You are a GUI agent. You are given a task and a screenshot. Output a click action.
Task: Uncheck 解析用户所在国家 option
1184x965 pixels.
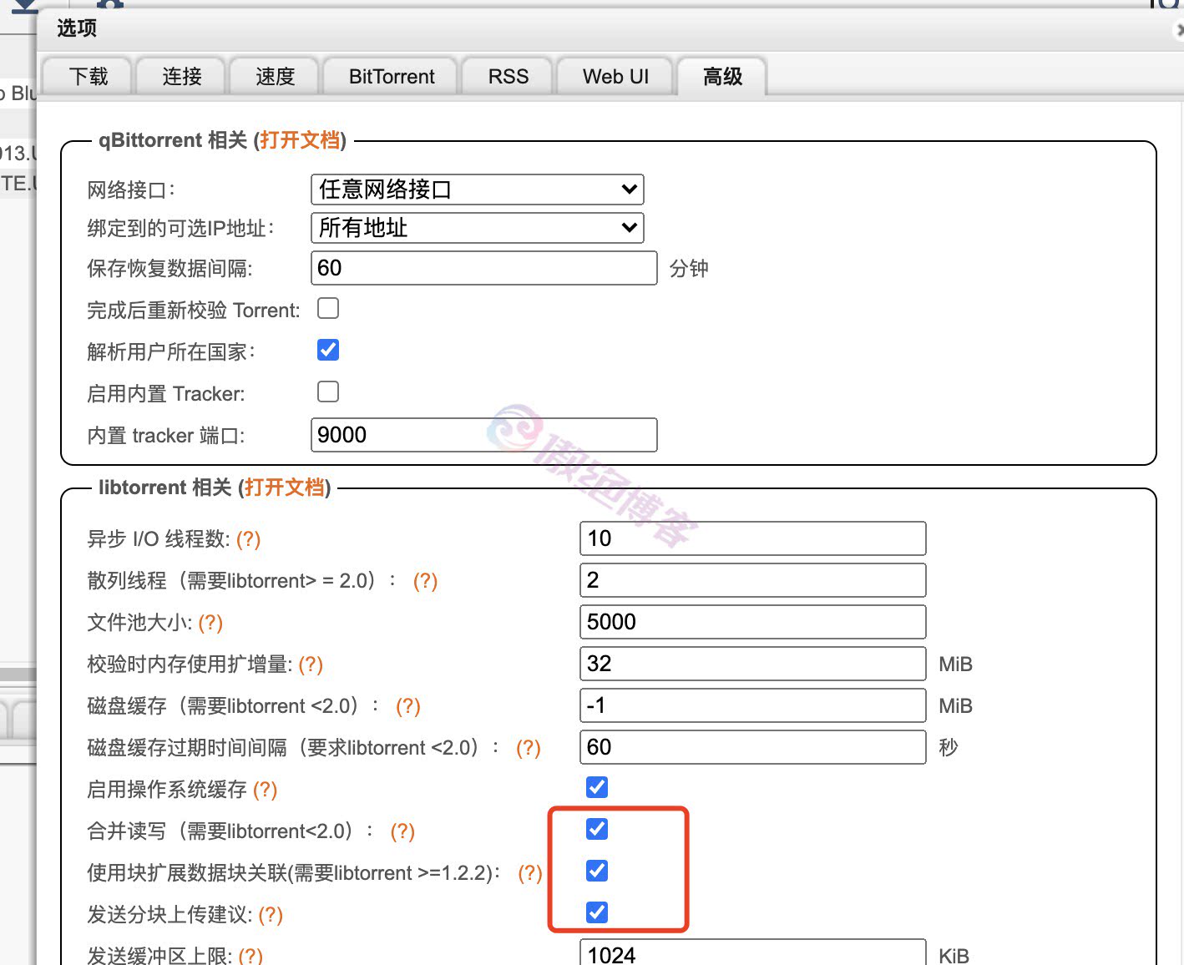coord(327,350)
